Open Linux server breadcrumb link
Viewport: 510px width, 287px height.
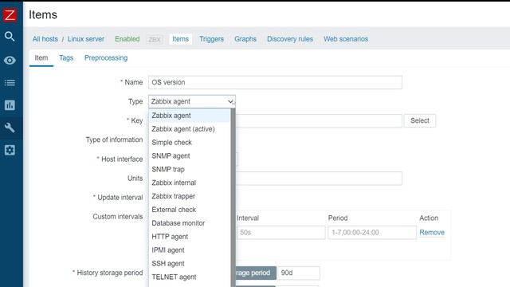tap(86, 39)
